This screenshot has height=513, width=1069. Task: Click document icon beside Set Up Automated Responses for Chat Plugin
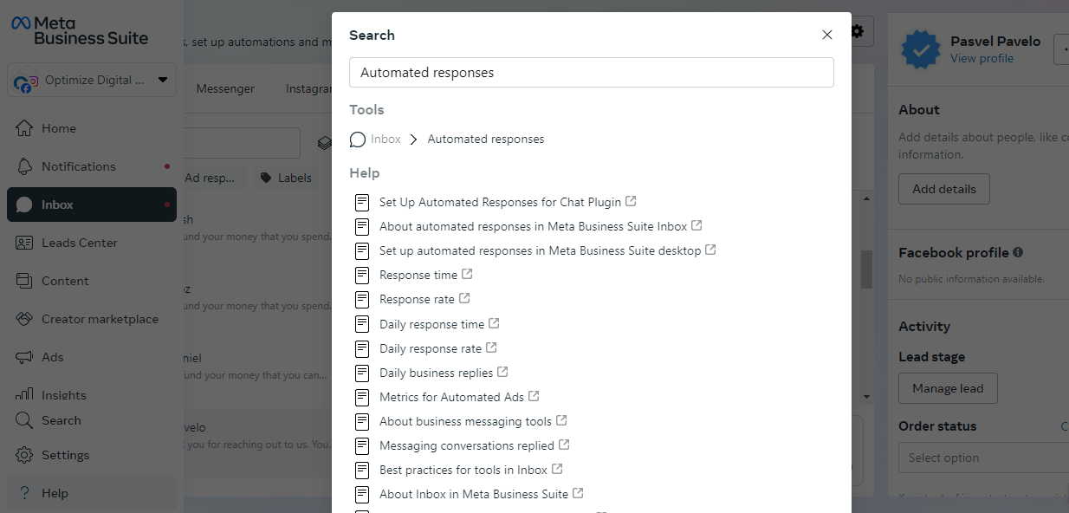click(362, 202)
